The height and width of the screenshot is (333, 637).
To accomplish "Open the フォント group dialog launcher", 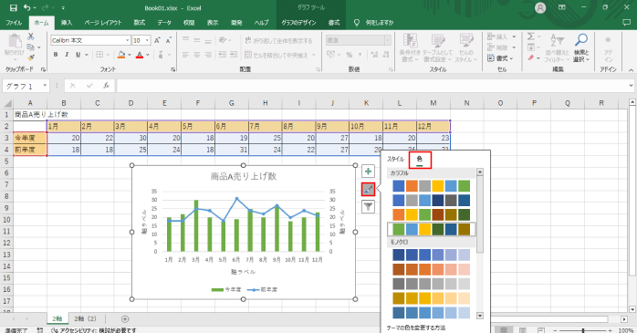I will (172, 69).
